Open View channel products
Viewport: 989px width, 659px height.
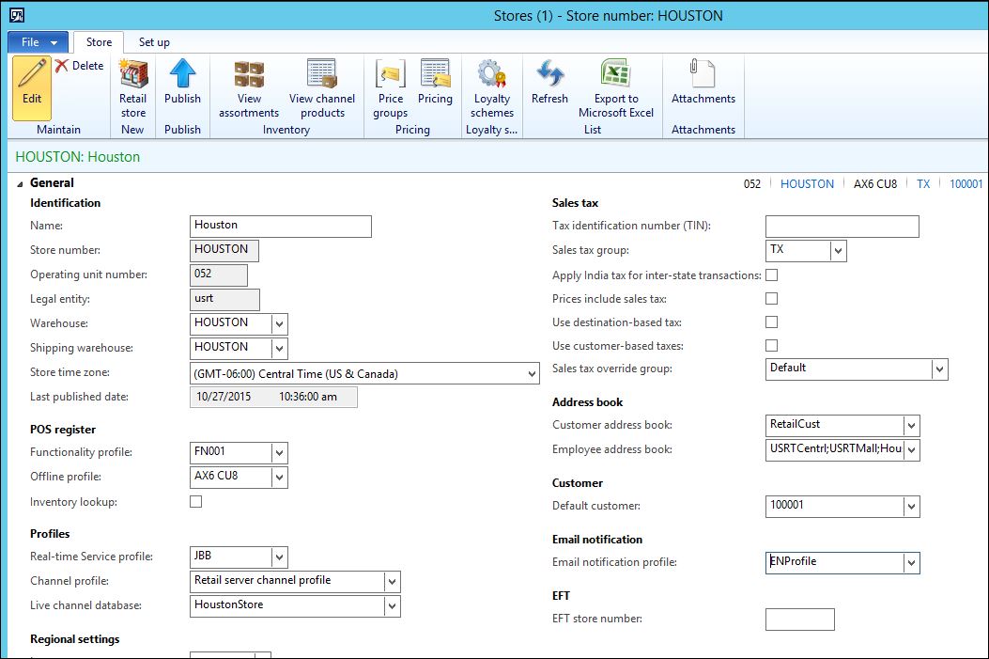(x=322, y=88)
